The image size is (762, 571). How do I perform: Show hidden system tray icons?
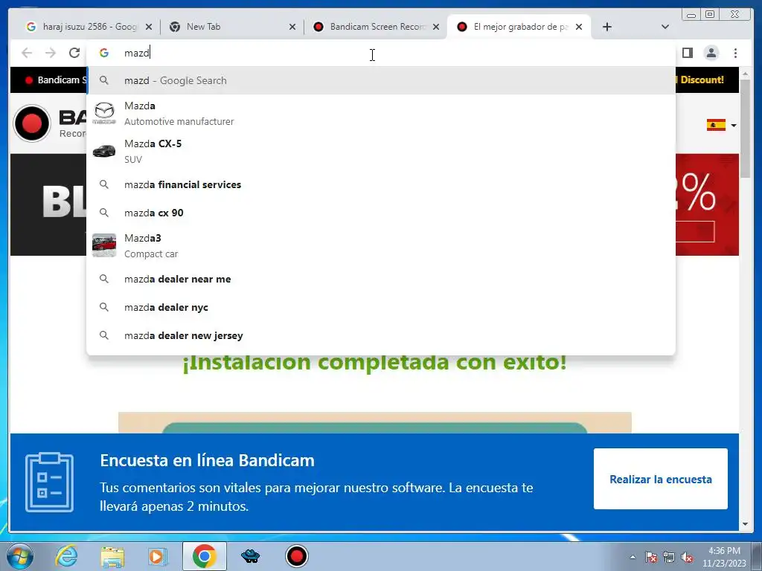coord(633,557)
